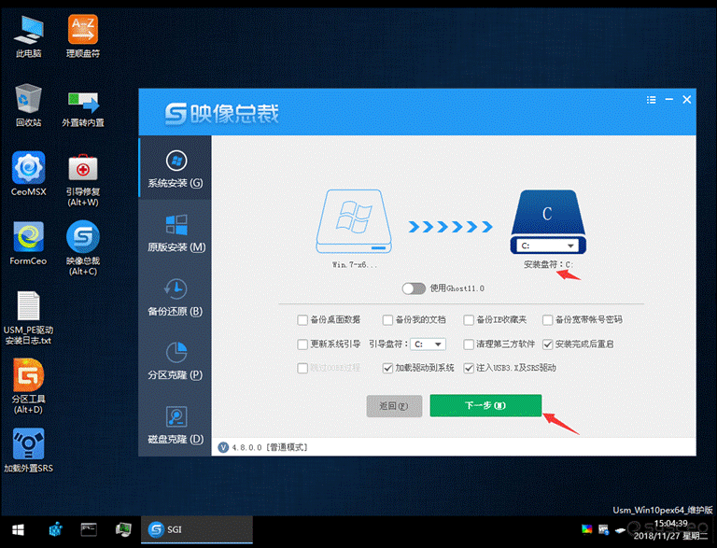Check 备份我的文档 checkbox
Viewport: 717px width, 548px height.
click(x=387, y=319)
